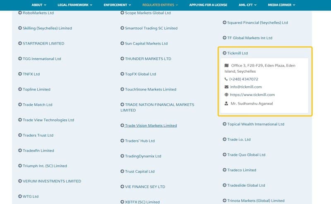
Task: Click the envelope icon next to info@tickmill.com
Action: (226, 87)
